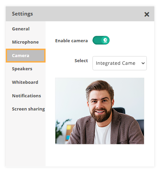Open the Integrated Camera dropdown
This screenshot has width=160, height=173.
(x=119, y=63)
